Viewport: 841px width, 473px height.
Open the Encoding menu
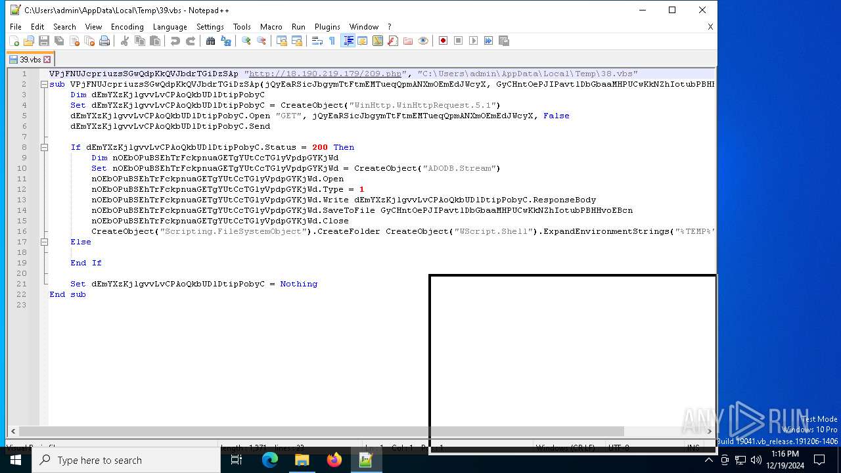coord(127,27)
